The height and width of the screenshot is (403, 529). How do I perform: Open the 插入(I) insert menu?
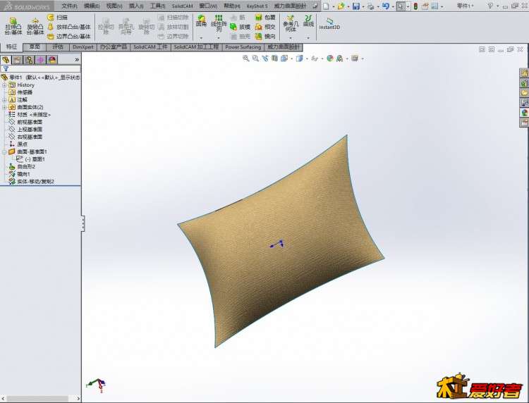(136, 6)
